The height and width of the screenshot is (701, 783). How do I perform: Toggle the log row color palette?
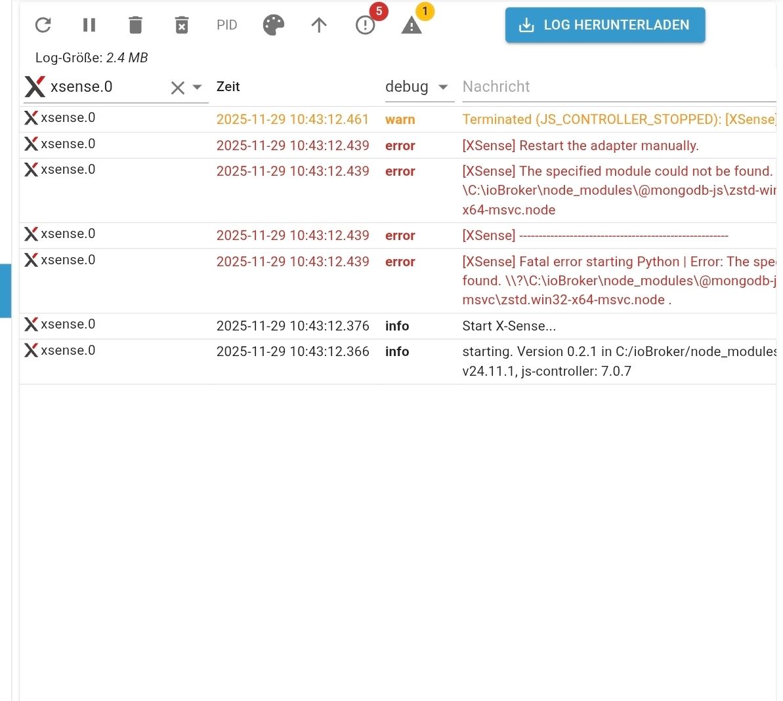[273, 25]
